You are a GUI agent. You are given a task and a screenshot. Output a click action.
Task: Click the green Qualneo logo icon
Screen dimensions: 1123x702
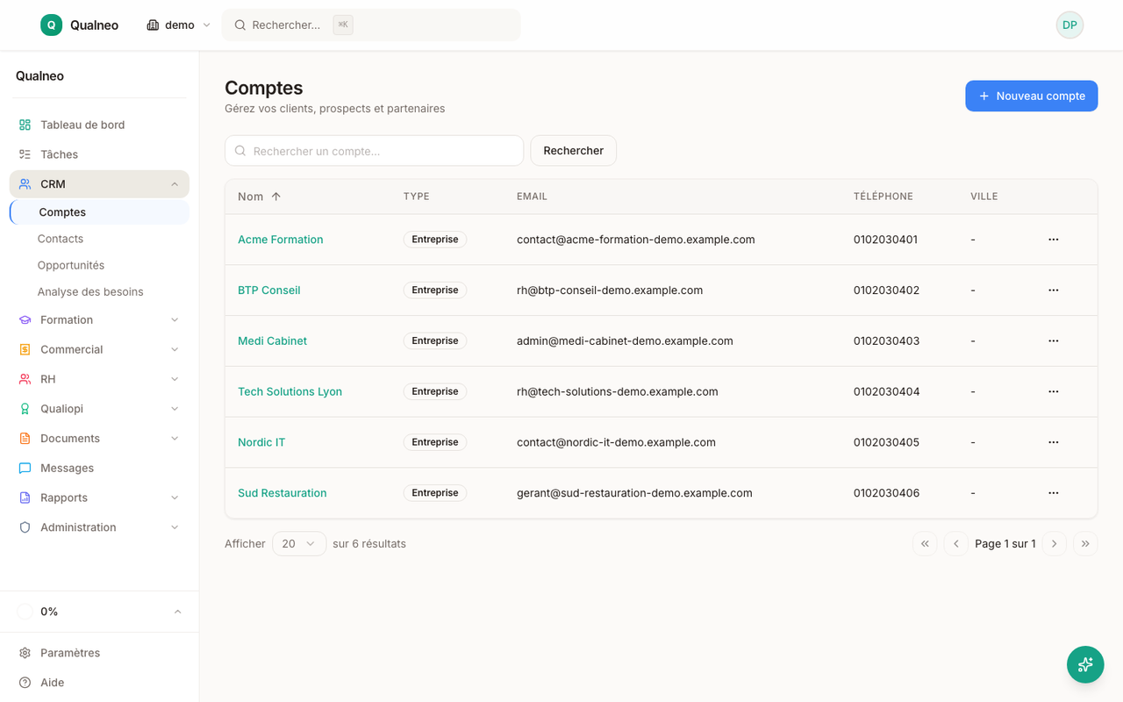pyautogui.click(x=51, y=25)
